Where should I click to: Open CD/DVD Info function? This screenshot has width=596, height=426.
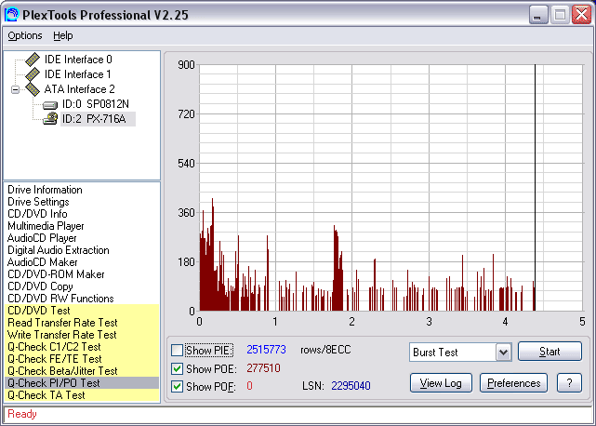pyautogui.click(x=37, y=214)
